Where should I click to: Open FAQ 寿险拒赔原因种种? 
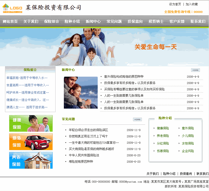(x=81, y=162)
